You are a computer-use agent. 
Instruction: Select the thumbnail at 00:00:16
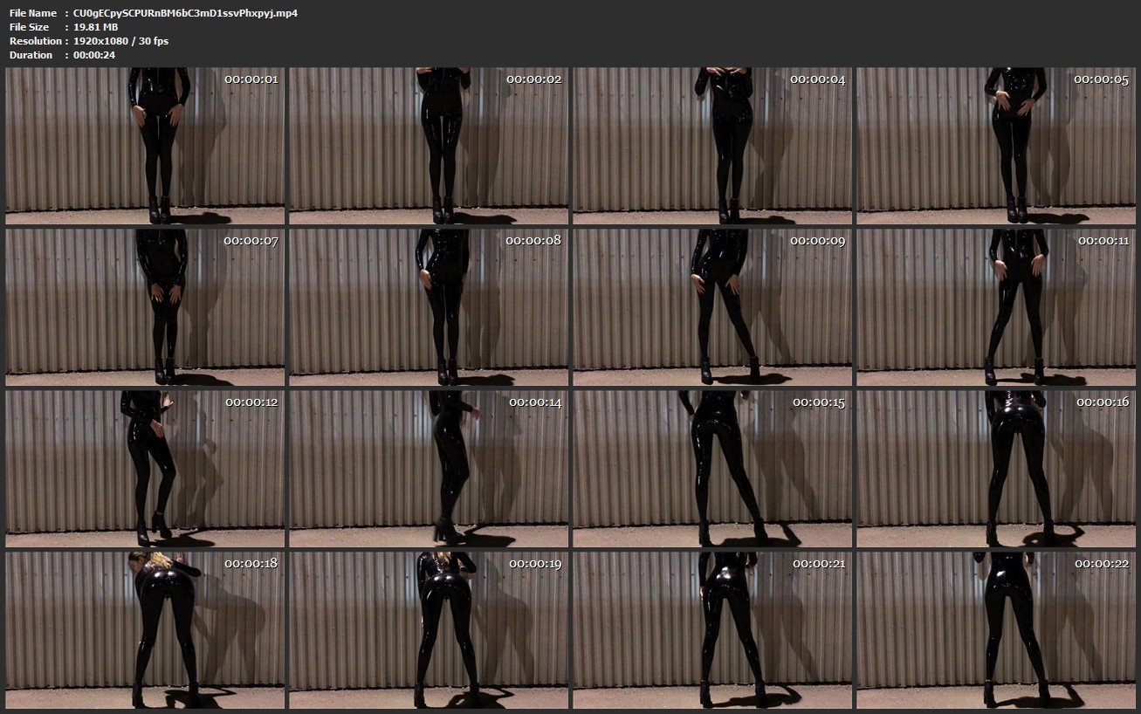pos(996,469)
